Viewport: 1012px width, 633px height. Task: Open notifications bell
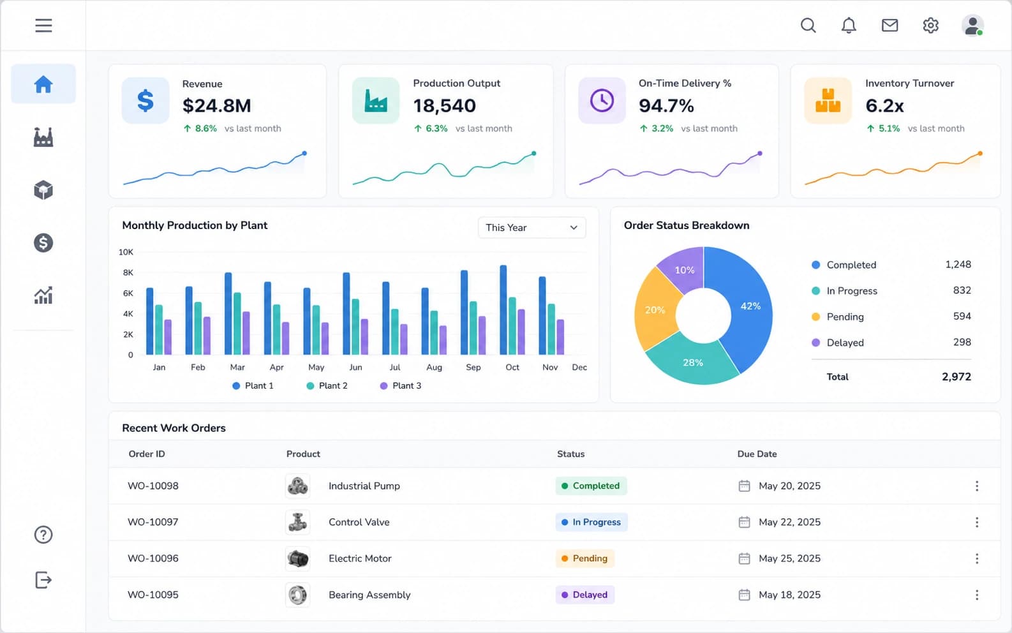(849, 26)
